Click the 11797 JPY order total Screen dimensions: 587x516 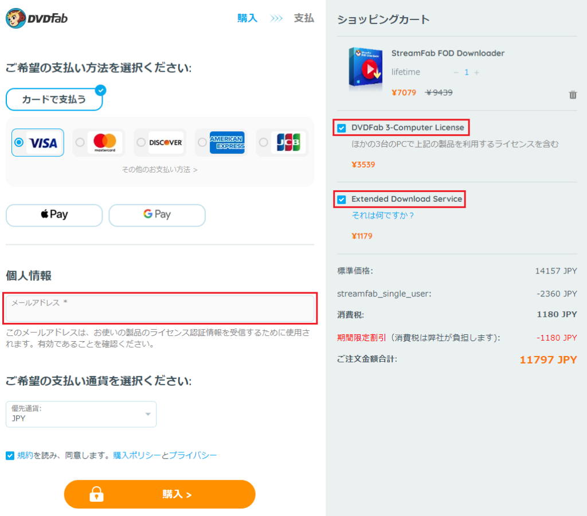tap(548, 360)
